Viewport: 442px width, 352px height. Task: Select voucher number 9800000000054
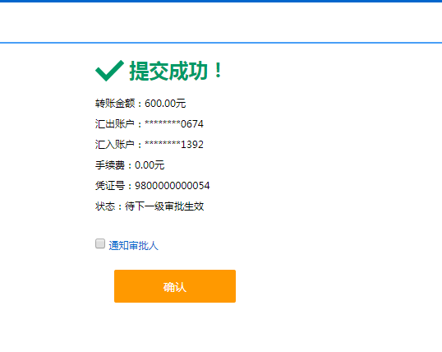pyautogui.click(x=173, y=186)
